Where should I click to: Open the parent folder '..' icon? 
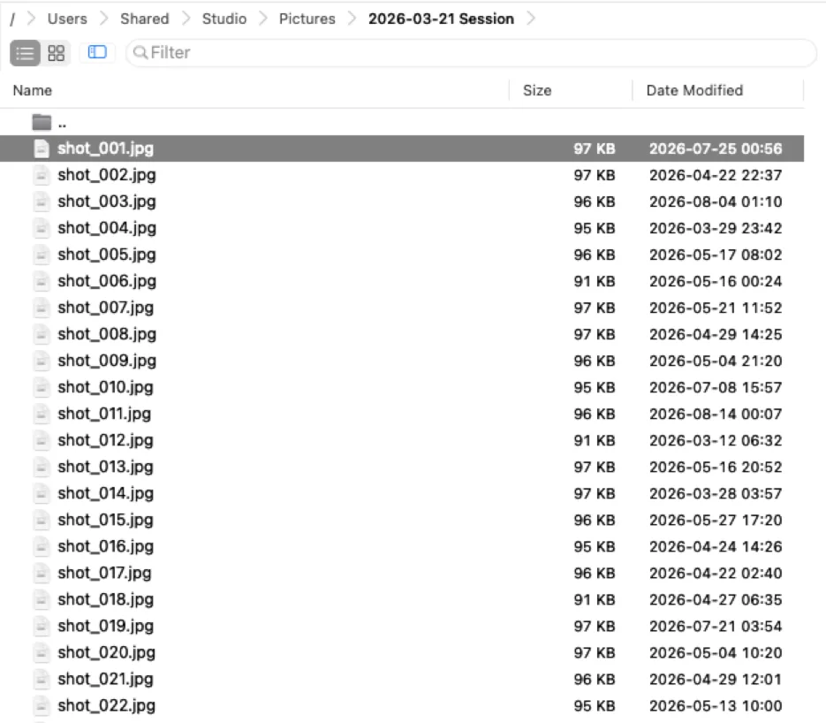click(x=42, y=123)
